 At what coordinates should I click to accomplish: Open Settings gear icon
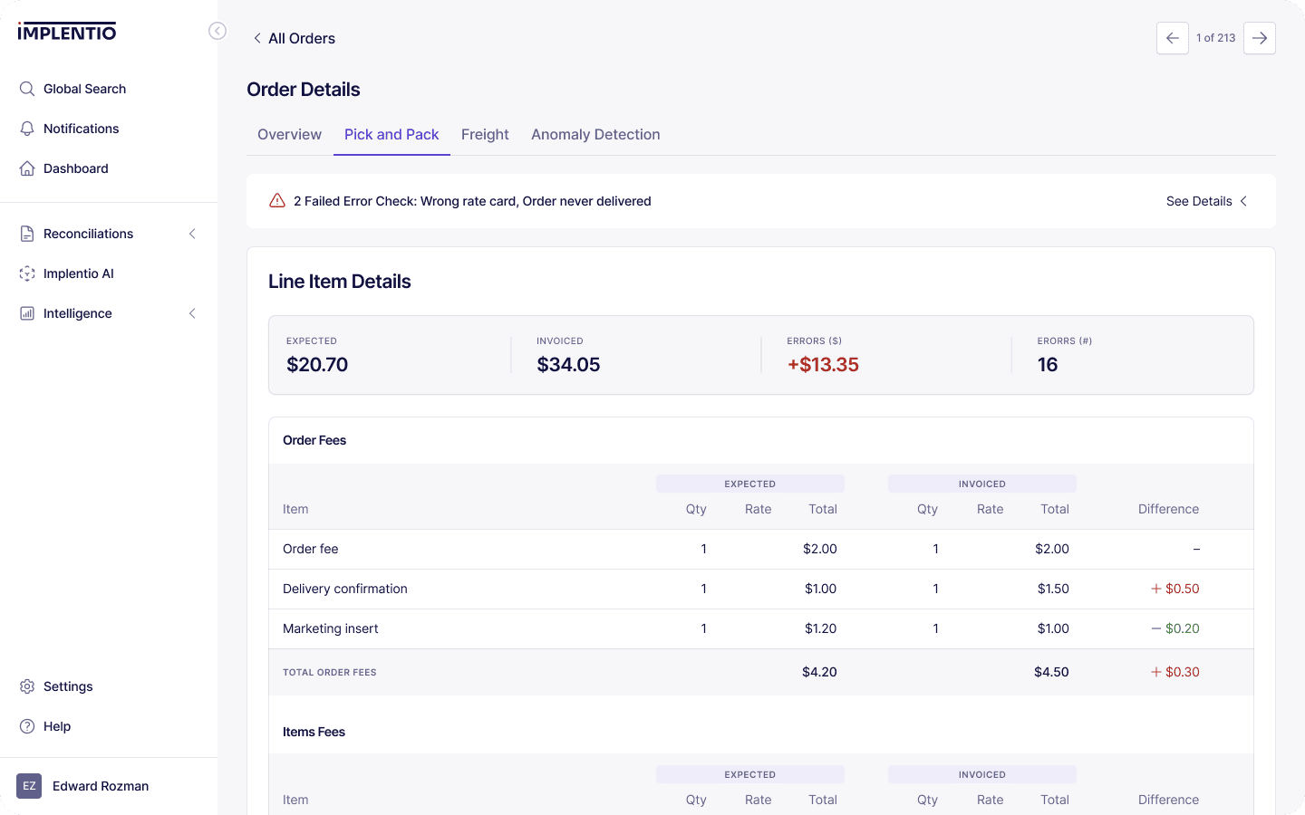point(27,686)
